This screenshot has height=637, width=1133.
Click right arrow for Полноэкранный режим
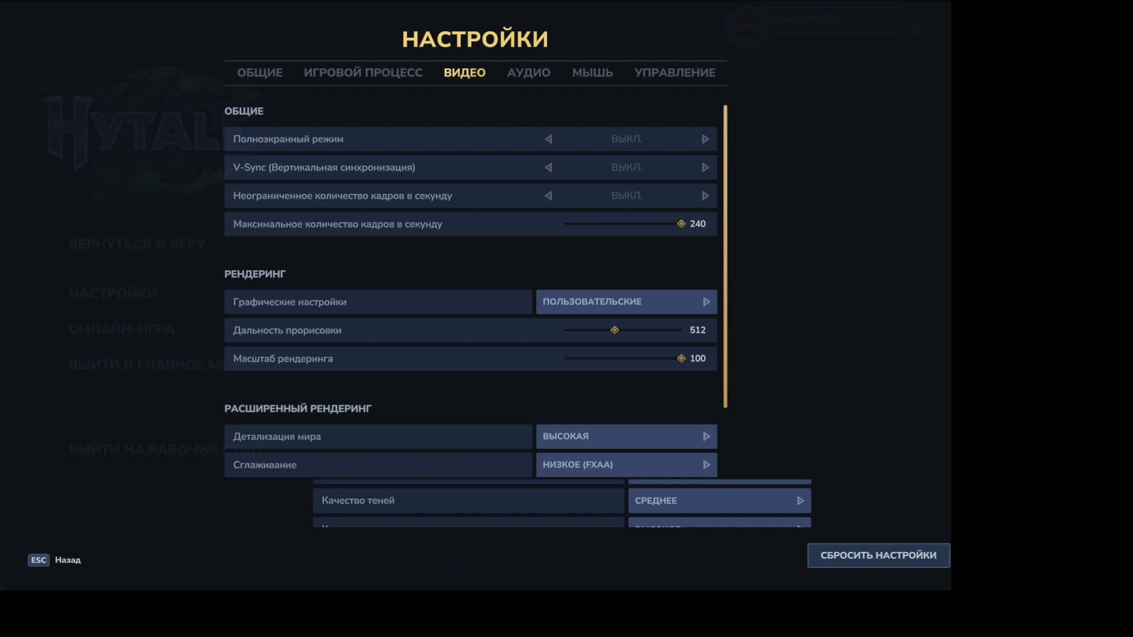pyautogui.click(x=705, y=139)
